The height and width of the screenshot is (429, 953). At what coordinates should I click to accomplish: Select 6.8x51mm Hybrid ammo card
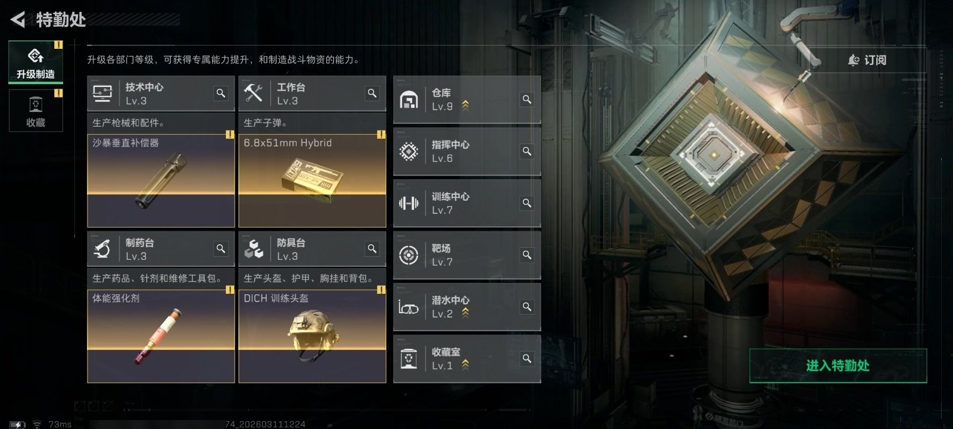pos(312,181)
